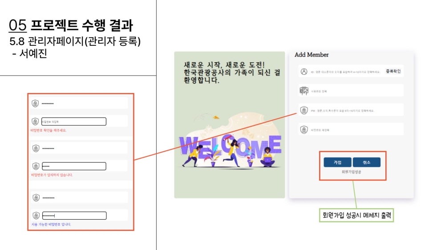Focus the ID input field
This screenshot has height=250, width=445.
click(x=345, y=72)
